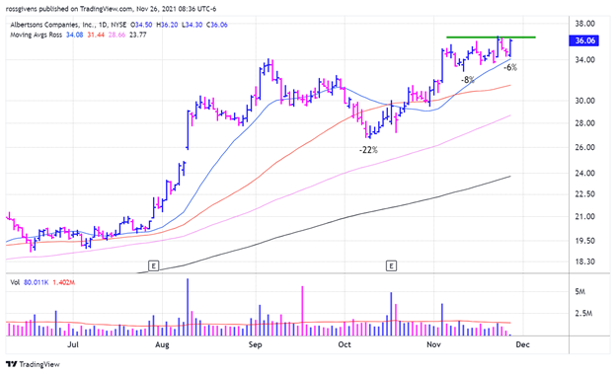Screen dimensions: 616x374
Task: Click the 2.5M volume axis label
Action: (x=583, y=314)
